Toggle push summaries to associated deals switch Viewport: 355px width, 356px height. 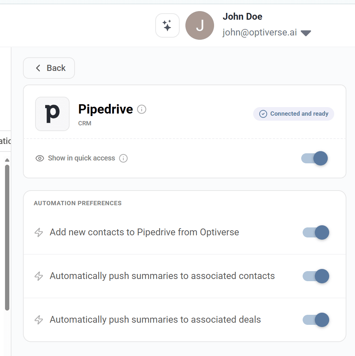tap(316, 320)
